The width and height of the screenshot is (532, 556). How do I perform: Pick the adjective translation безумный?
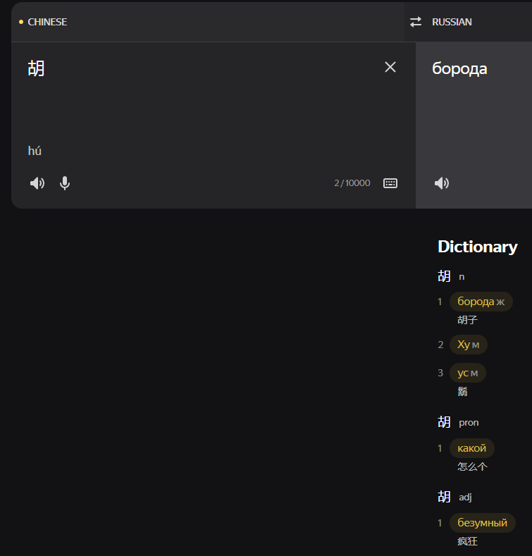click(482, 523)
